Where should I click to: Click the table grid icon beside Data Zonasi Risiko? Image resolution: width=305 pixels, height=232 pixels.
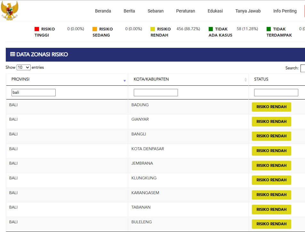click(12, 55)
